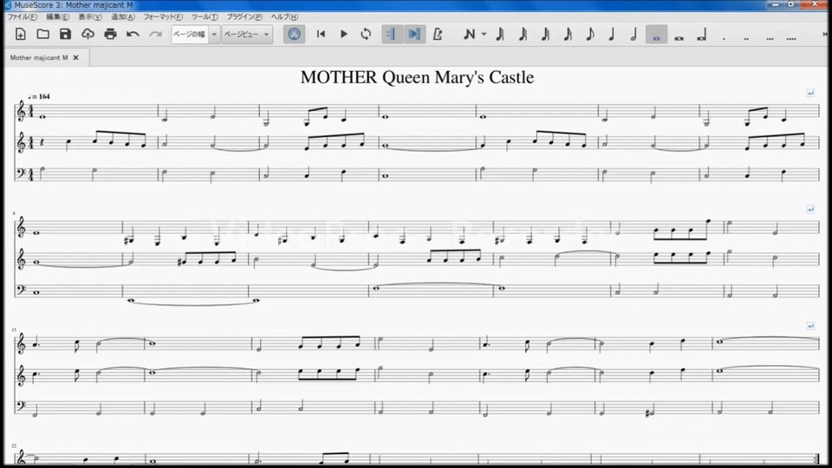Close the Mother majicant M tab
The height and width of the screenshot is (468, 832).
76,57
